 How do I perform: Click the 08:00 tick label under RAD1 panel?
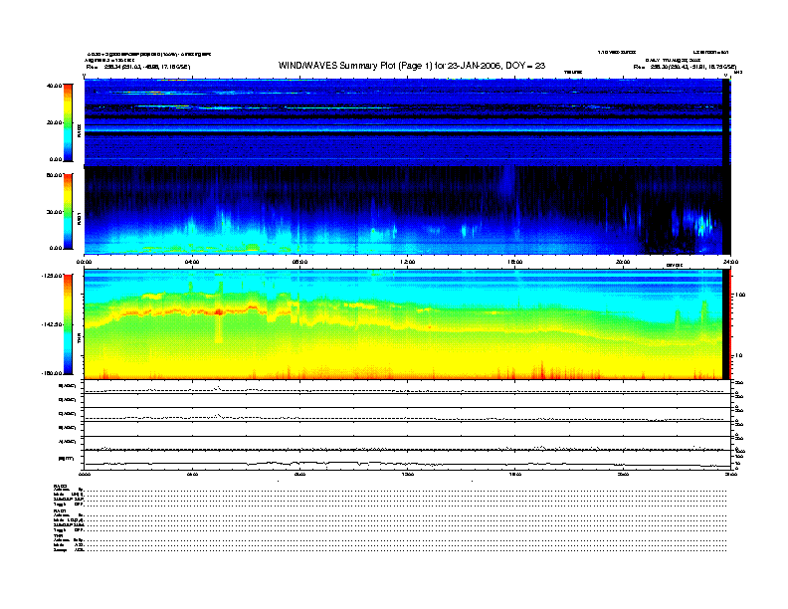pyautogui.click(x=300, y=262)
